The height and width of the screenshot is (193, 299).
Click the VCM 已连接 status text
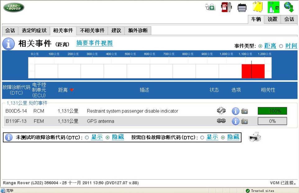(x=283, y=183)
